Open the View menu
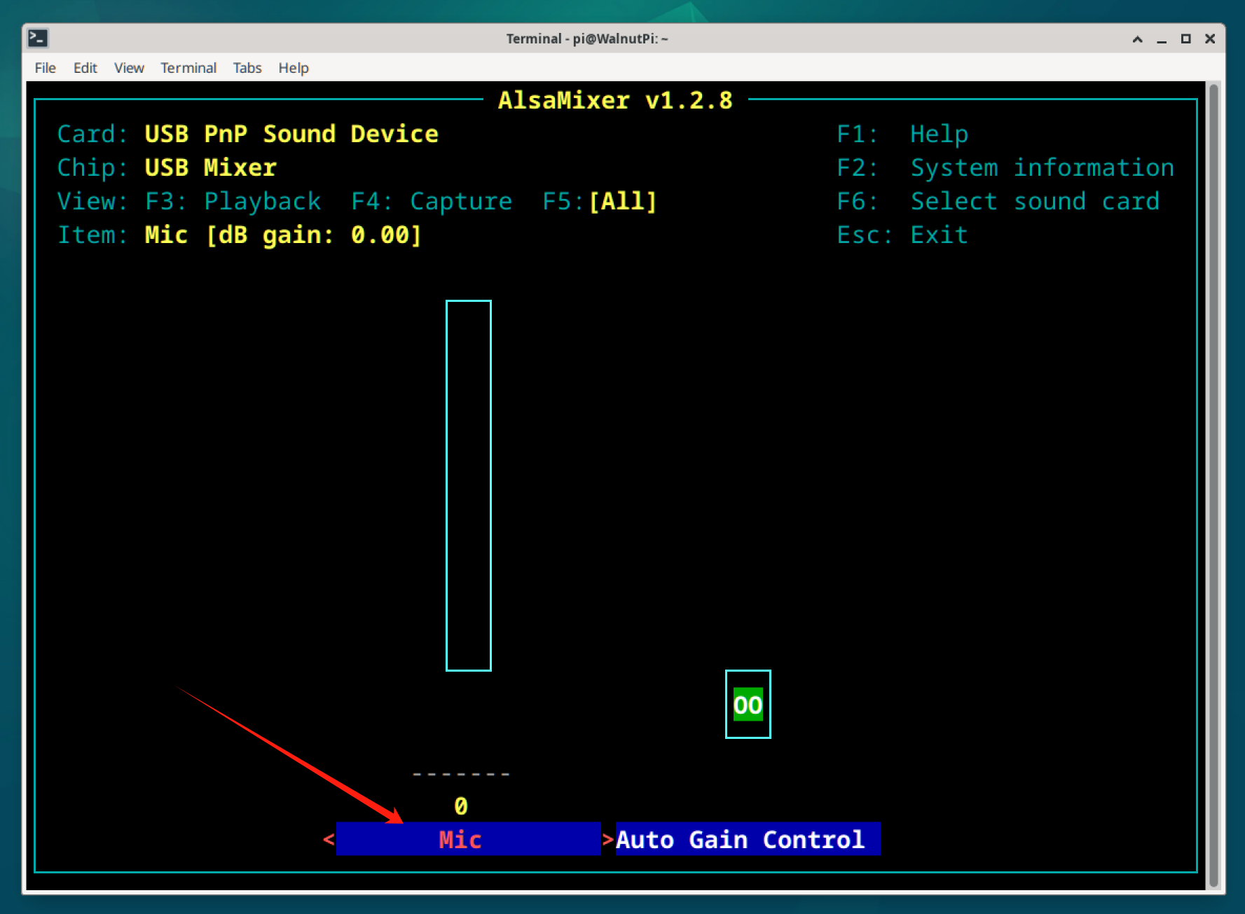The width and height of the screenshot is (1245, 914). (129, 68)
